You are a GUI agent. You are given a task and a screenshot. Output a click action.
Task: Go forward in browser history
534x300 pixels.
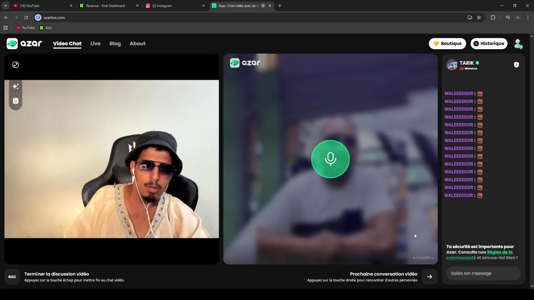pyautogui.click(x=16, y=17)
